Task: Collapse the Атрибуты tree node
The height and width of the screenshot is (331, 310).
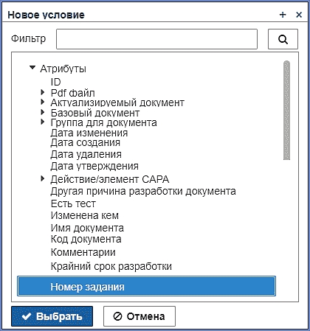Action: pos(32,68)
